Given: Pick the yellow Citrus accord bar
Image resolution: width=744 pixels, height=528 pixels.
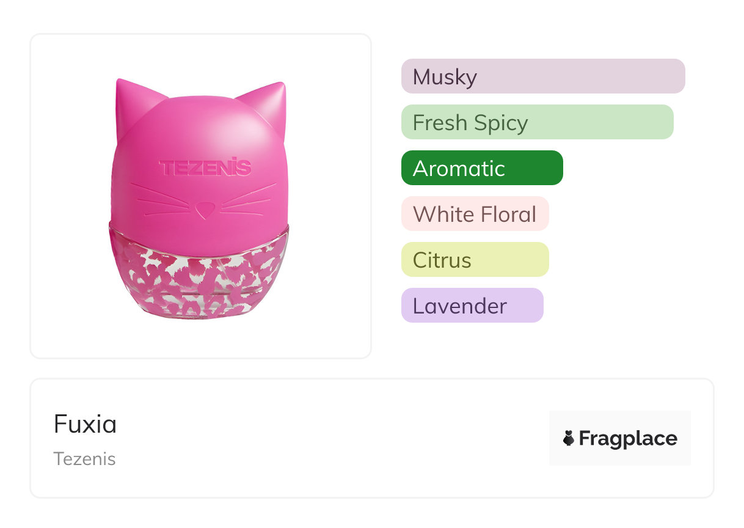Looking at the screenshot, I should point(475,260).
